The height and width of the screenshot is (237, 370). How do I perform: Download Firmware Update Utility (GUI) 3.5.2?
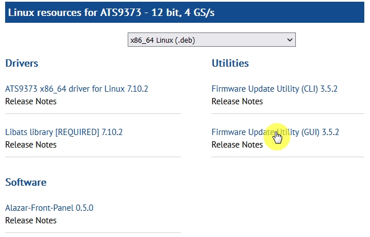point(275,132)
